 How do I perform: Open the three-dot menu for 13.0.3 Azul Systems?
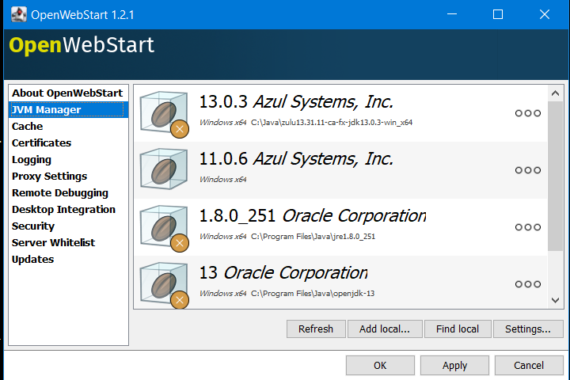528,113
